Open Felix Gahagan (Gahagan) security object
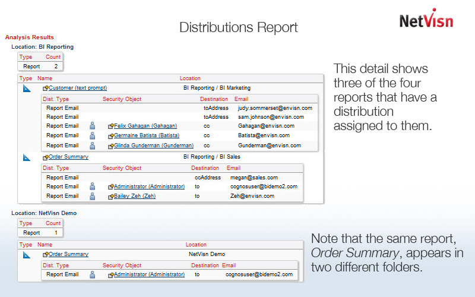 [x=145, y=126]
